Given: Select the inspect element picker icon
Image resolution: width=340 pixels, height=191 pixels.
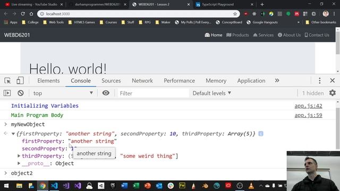Looking at the screenshot, I should click(7, 81).
